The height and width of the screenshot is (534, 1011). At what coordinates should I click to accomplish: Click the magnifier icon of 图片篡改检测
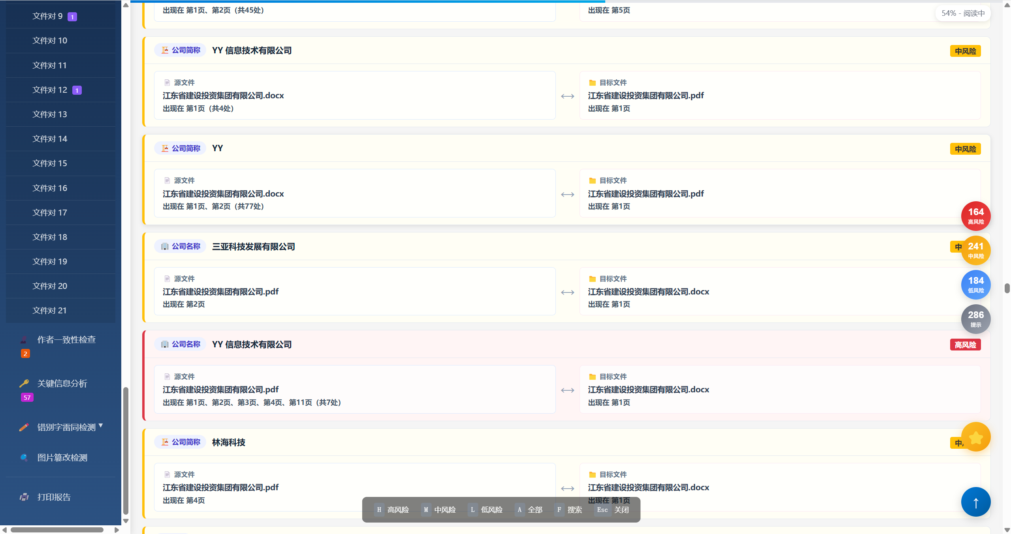click(x=24, y=457)
